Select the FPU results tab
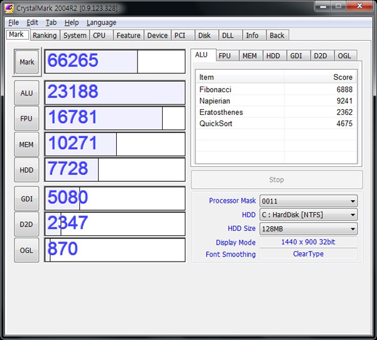 tap(227, 56)
